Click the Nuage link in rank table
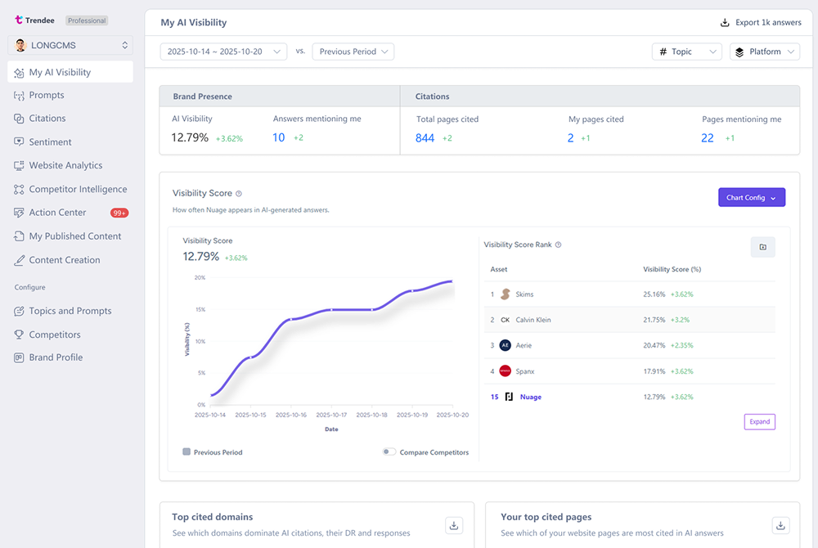Screen dimensions: 818x548 pos(531,398)
